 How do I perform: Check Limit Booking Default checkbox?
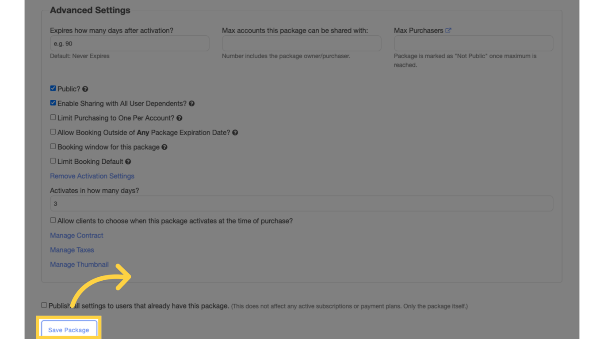tap(53, 161)
